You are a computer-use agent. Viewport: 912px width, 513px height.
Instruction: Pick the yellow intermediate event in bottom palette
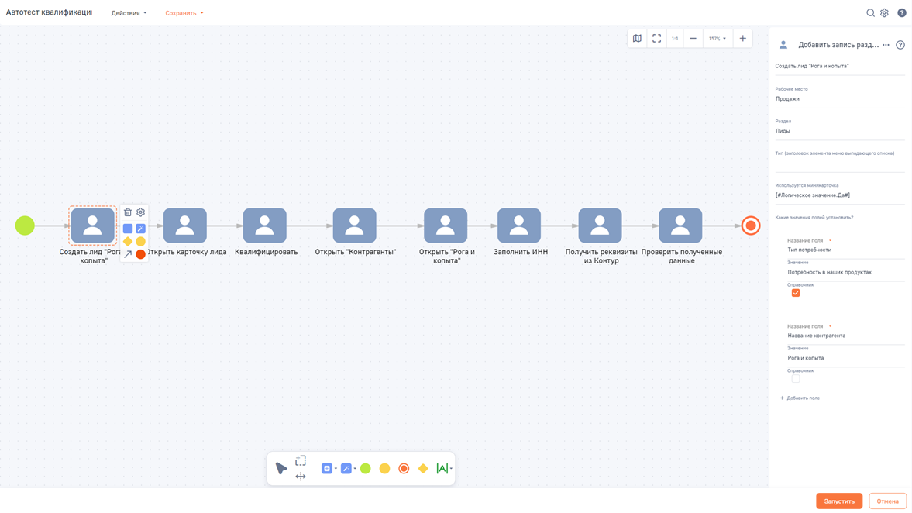point(384,468)
